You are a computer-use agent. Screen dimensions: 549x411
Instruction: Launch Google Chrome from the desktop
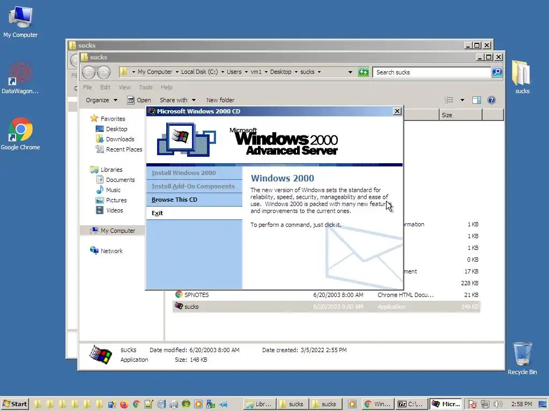[20, 134]
